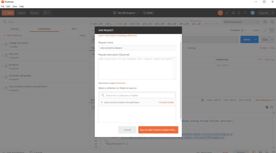Open Bootcamp in the status bar
The height and width of the screenshot is (153, 276).
click(x=204, y=152)
